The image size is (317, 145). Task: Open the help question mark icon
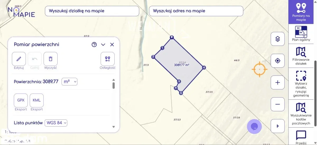(x=94, y=45)
